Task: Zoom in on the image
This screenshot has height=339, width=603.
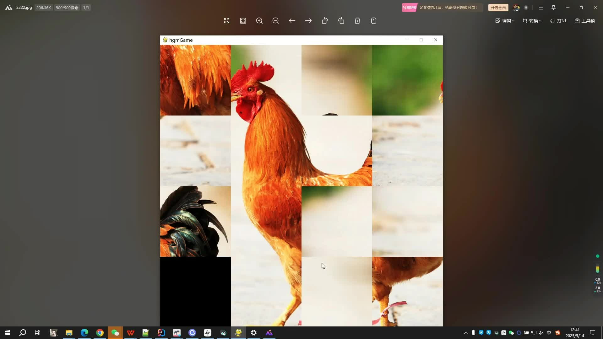Action: 259,21
